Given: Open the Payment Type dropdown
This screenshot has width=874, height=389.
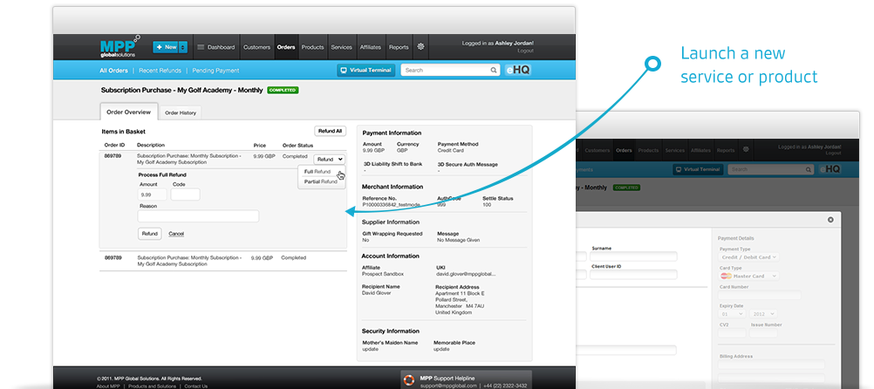Looking at the screenshot, I should (x=748, y=257).
